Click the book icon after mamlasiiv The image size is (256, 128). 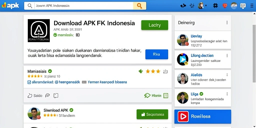coord(78,35)
